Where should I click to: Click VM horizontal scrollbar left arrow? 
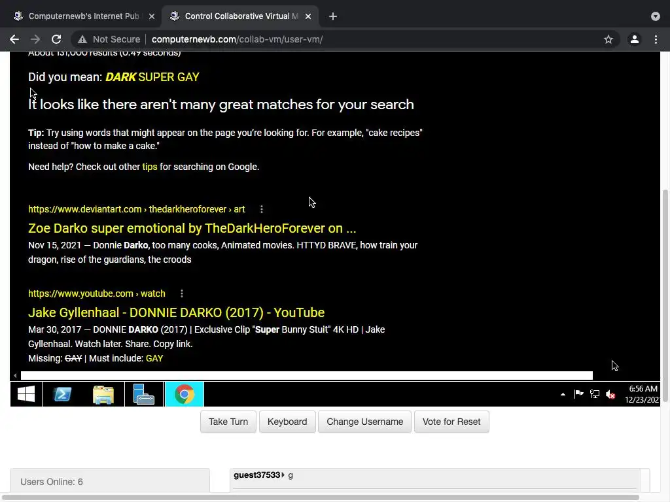[x=15, y=376]
